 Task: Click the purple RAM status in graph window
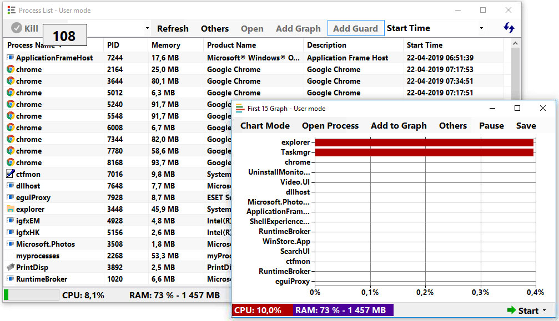coord(343,310)
